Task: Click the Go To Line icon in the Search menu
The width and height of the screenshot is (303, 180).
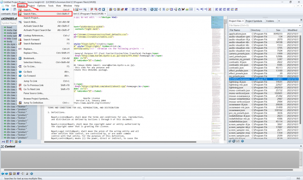Action: tap(20, 67)
